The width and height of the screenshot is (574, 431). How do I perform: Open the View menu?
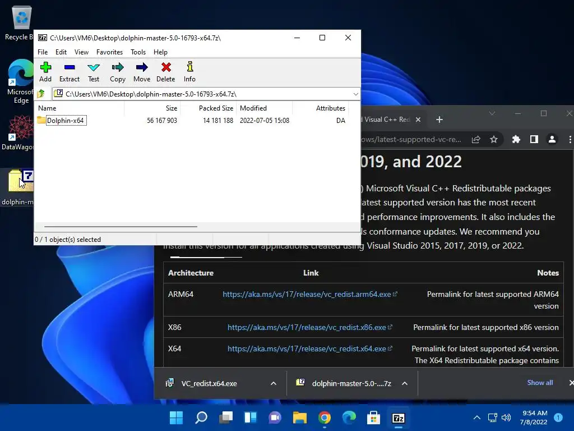click(x=81, y=52)
